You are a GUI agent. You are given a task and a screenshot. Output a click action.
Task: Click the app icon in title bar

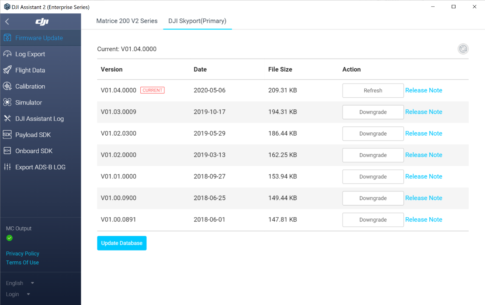click(7, 7)
